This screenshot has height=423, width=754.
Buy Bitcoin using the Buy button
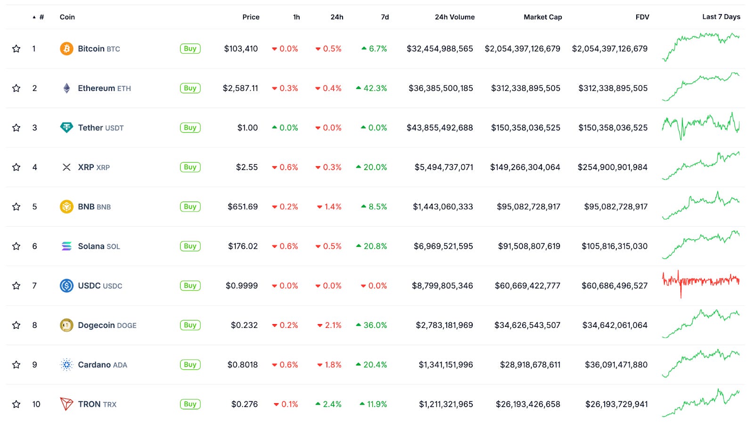pos(190,49)
